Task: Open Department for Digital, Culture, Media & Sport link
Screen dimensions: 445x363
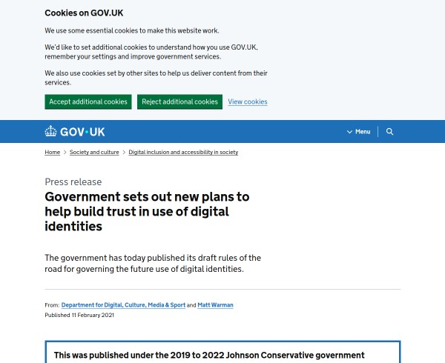Action: 123,304
